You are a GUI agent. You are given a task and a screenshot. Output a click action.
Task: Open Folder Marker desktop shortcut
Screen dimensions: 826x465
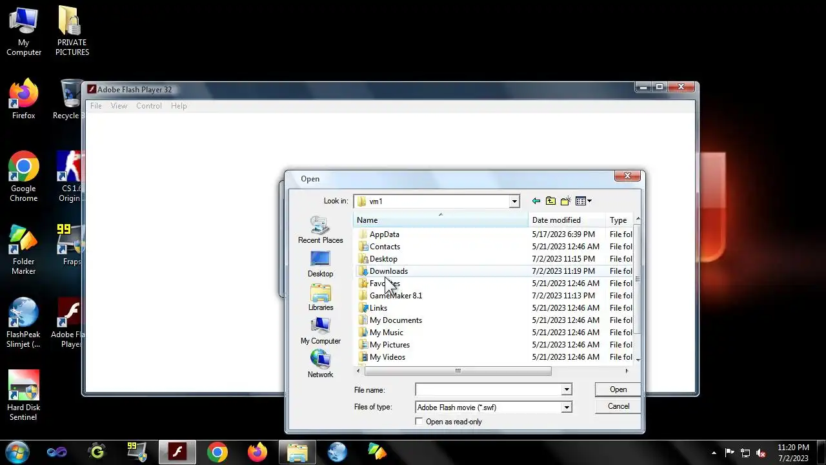pos(24,250)
